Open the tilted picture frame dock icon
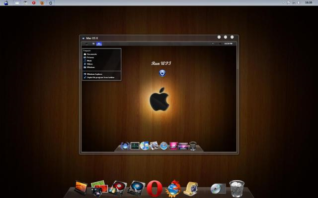The image size is (318, 198). click(x=81, y=188)
